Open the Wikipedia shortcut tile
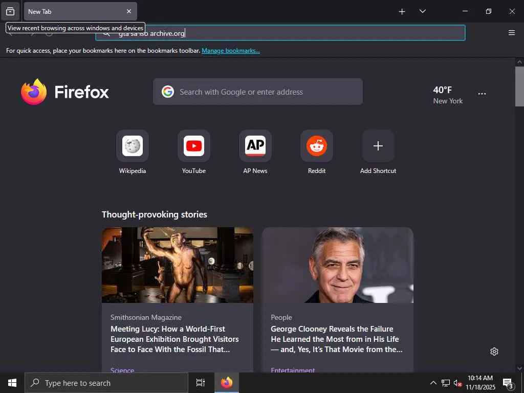Viewport: 524px width, 393px height. tap(133, 152)
